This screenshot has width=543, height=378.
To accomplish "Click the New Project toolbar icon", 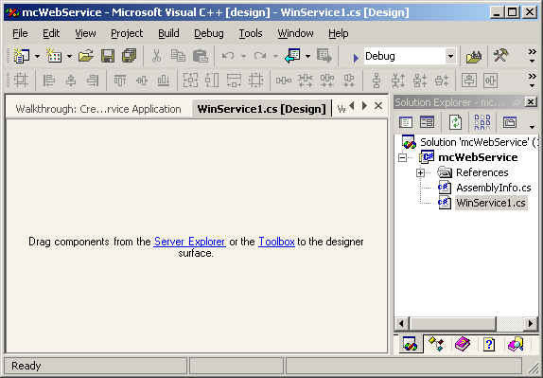I will (21, 56).
